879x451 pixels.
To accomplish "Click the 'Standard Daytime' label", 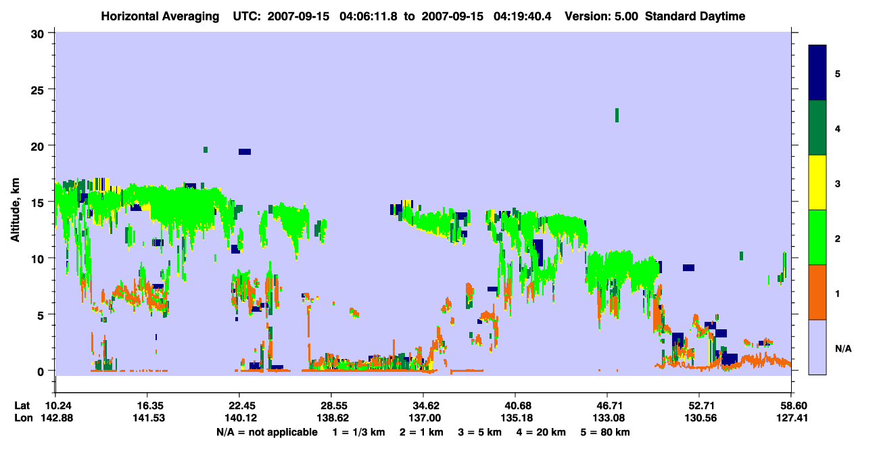I will point(695,16).
